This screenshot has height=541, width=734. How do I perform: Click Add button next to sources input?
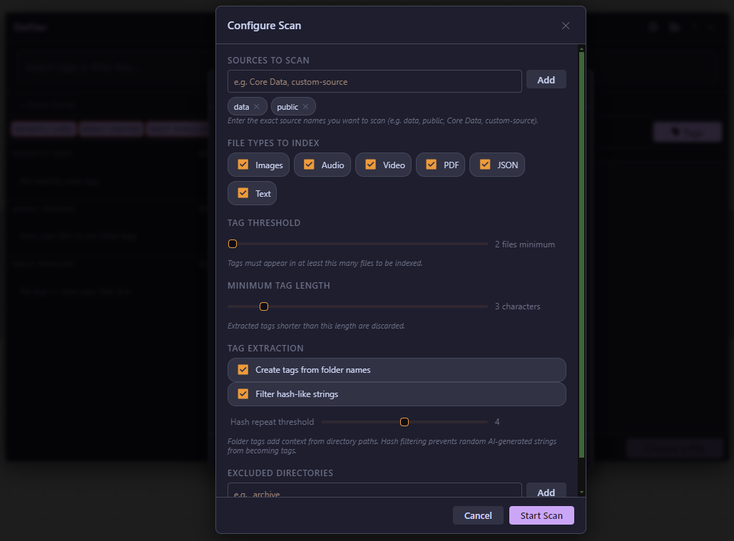(546, 80)
